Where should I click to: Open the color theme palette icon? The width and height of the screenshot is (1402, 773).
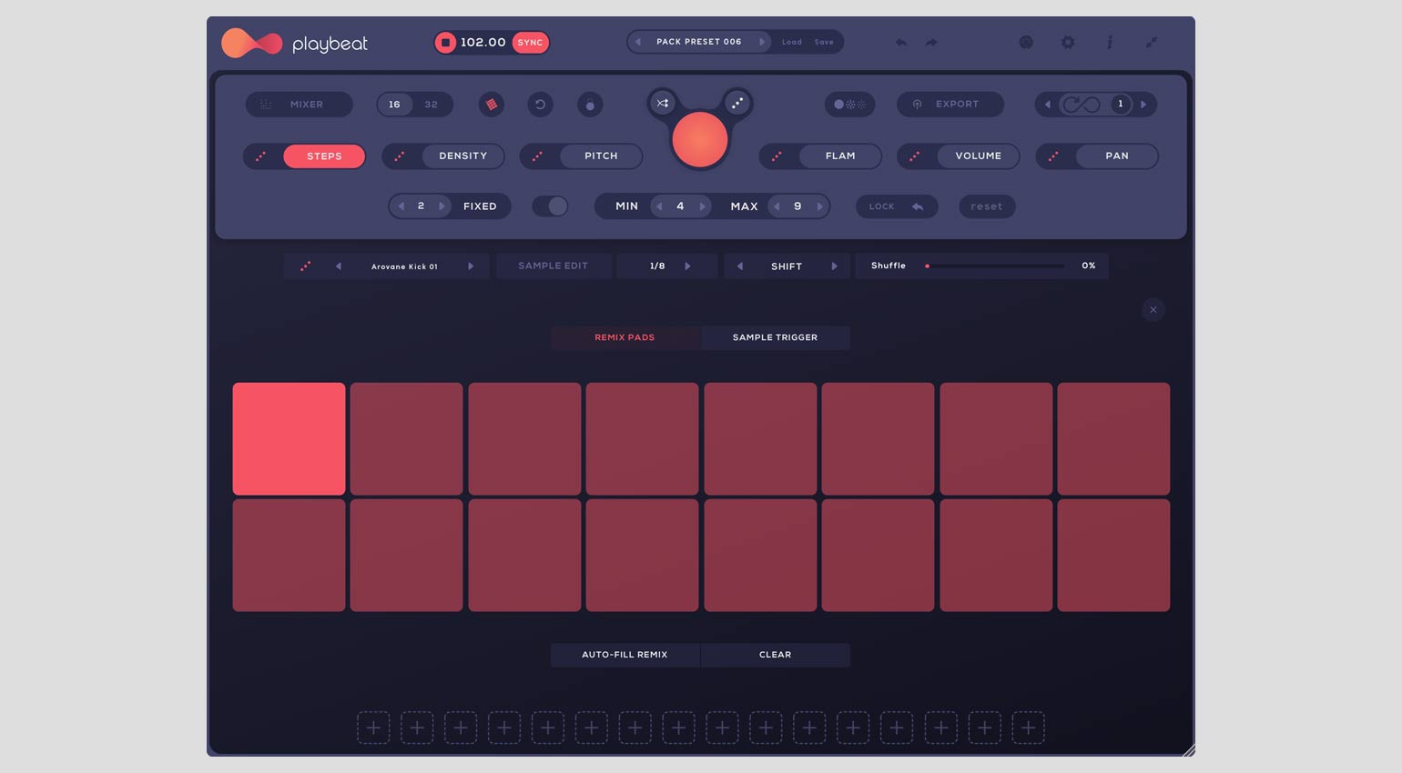pos(1026,43)
